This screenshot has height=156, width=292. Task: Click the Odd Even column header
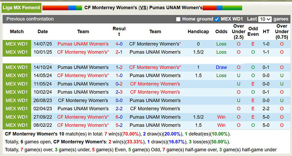coord(253,32)
